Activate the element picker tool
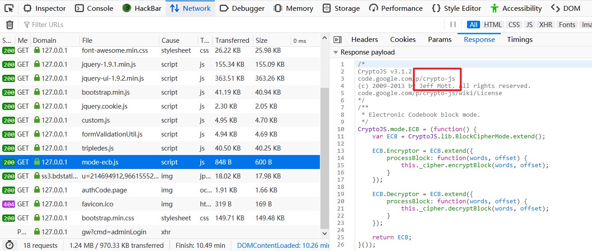 point(9,8)
